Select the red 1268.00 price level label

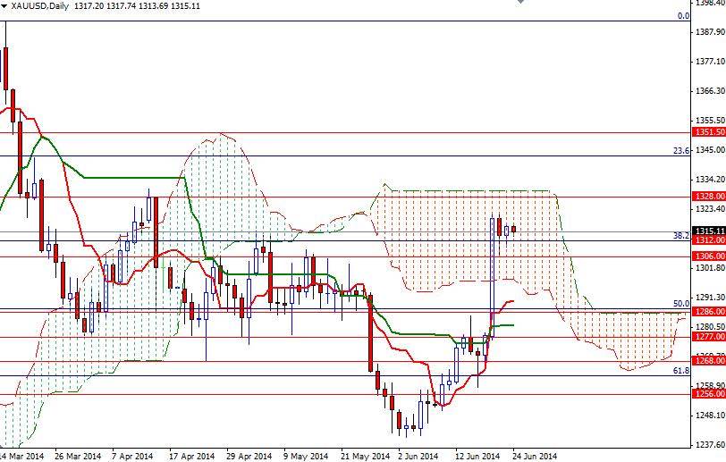(708, 361)
